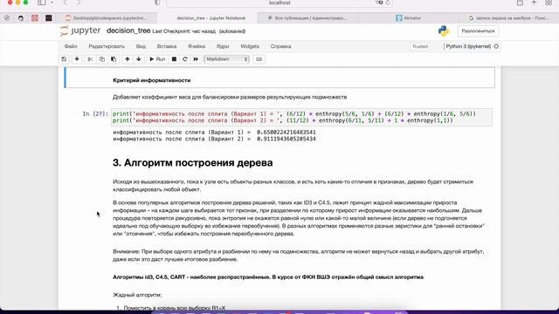559x314 pixels.
Task: Click the In [27] cell prompt
Action: (95, 114)
